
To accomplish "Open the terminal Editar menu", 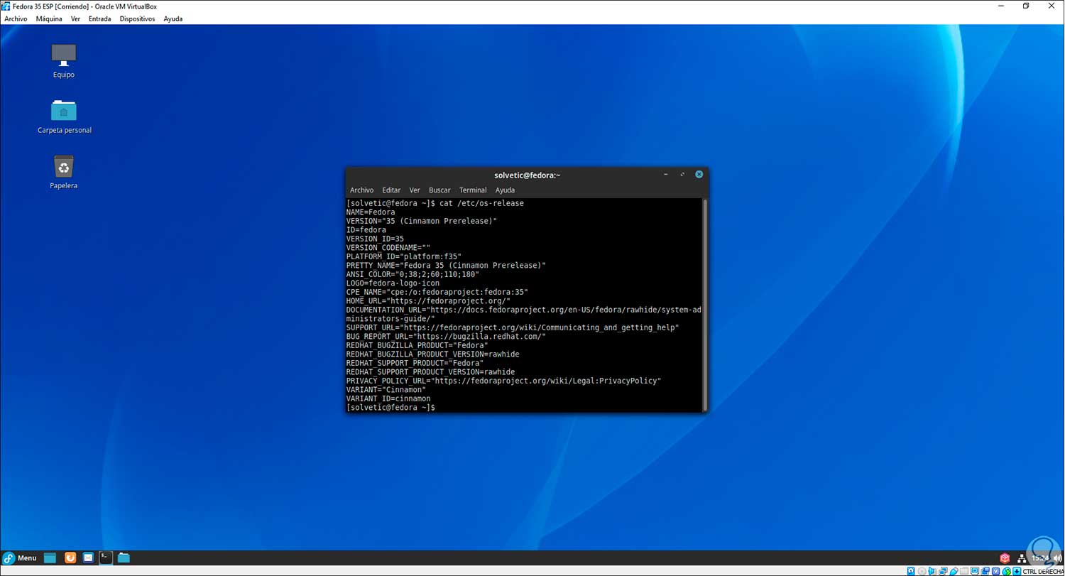I will click(391, 190).
